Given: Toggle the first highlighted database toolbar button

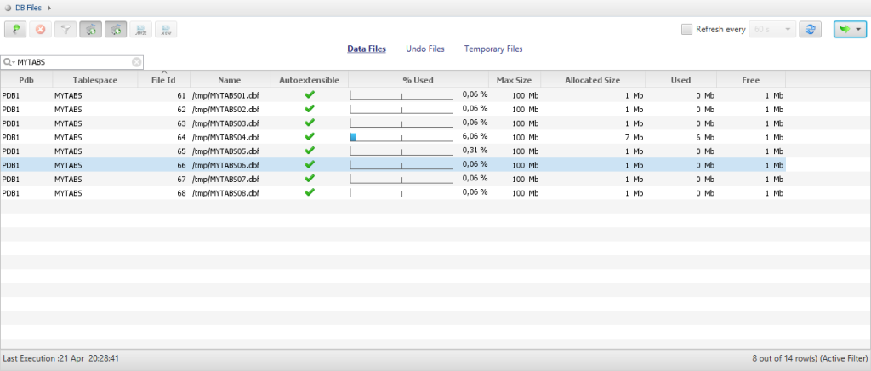Looking at the screenshot, I should pos(91,30).
